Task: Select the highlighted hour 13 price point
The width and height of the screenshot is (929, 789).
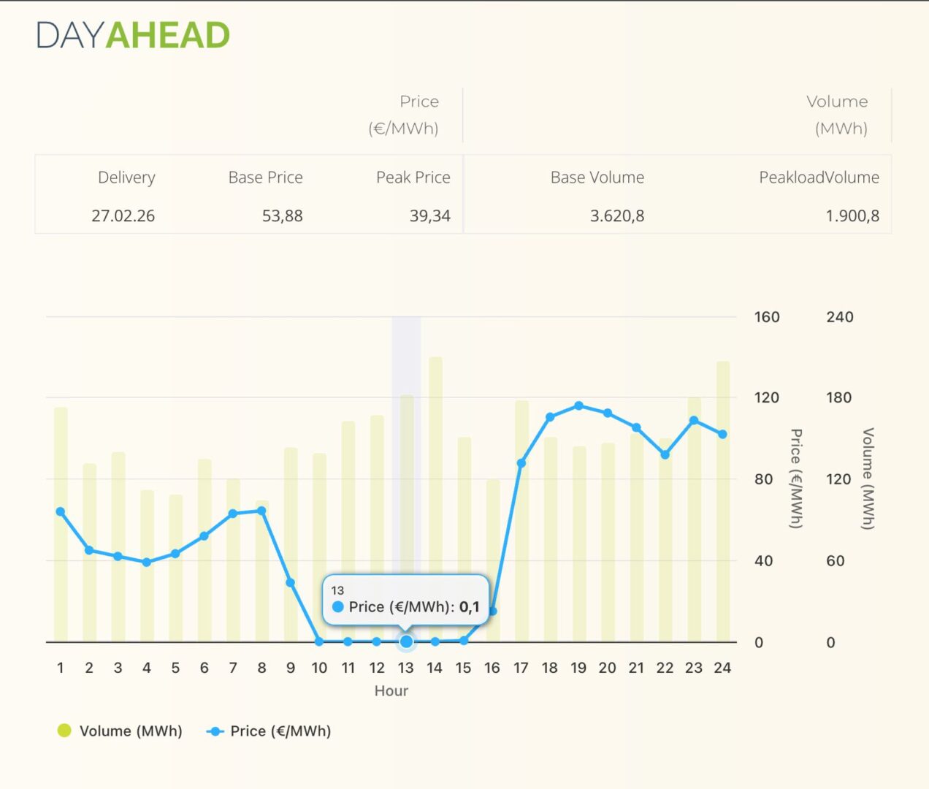Action: click(406, 641)
